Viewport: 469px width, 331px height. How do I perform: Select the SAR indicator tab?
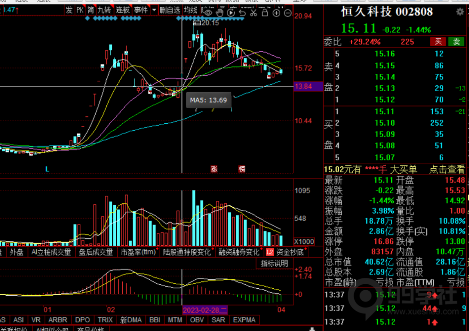(218, 320)
